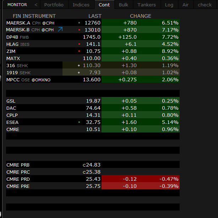
Task: Click change value +780
Action: [130, 23]
